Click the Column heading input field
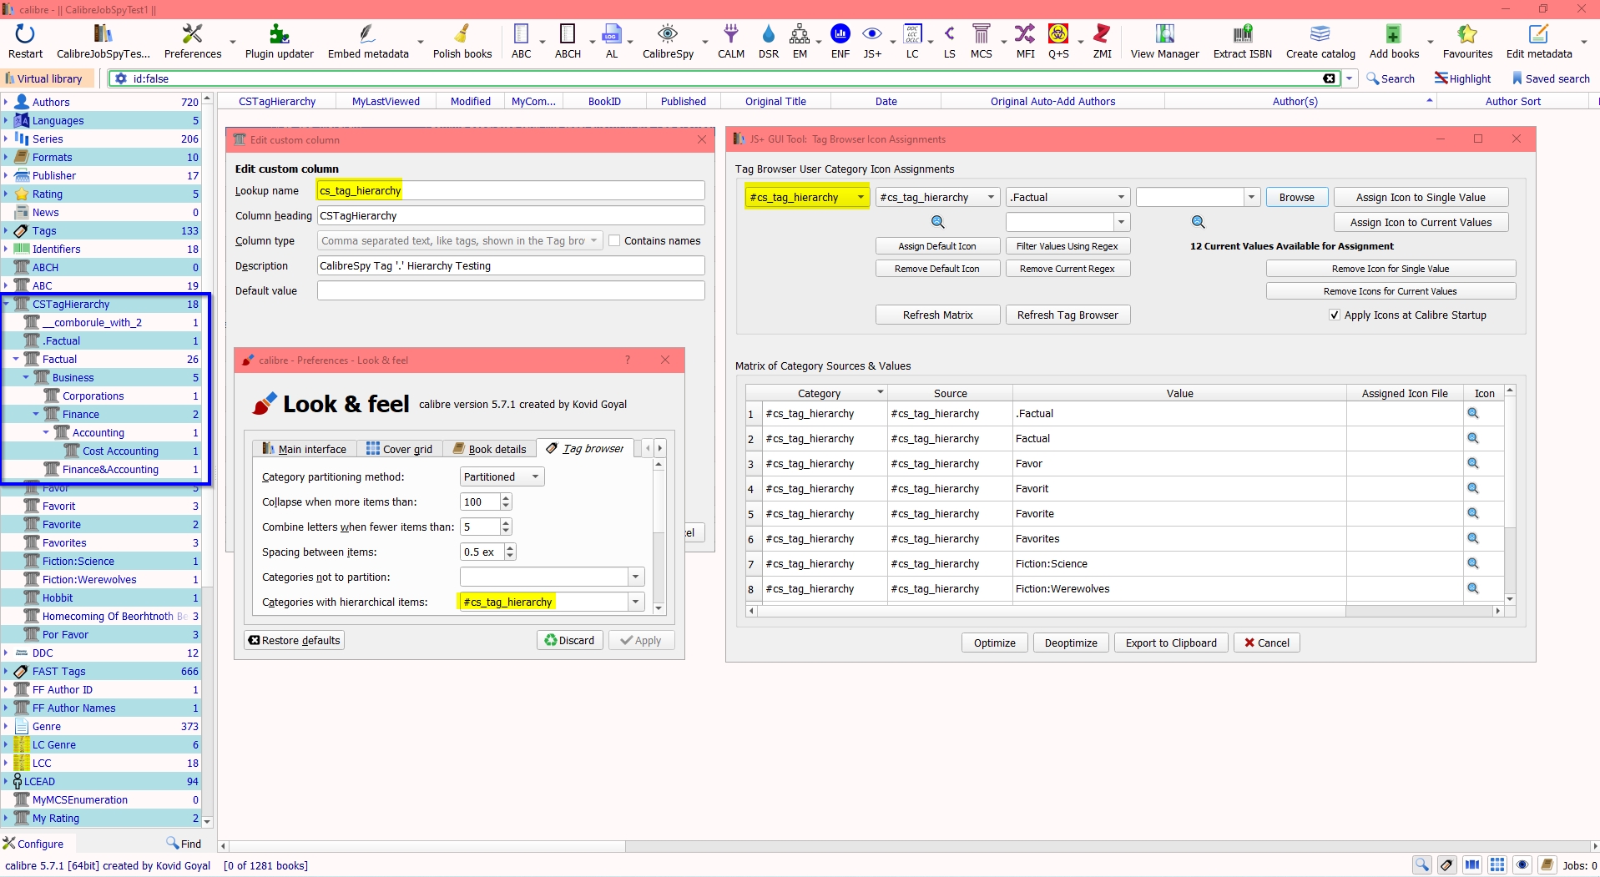Image resolution: width=1600 pixels, height=877 pixels. 511,215
